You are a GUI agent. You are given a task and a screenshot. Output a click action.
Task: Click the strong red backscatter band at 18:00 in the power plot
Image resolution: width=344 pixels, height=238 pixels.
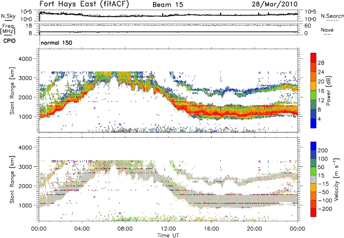click(x=233, y=114)
